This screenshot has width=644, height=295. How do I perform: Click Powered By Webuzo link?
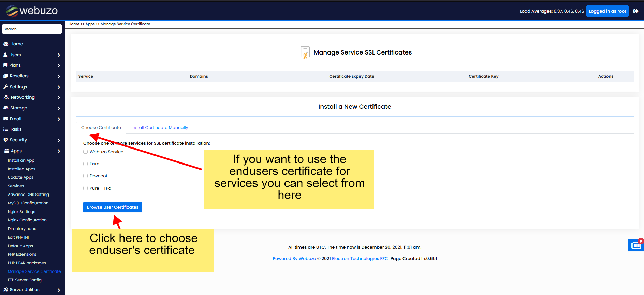tap(294, 259)
